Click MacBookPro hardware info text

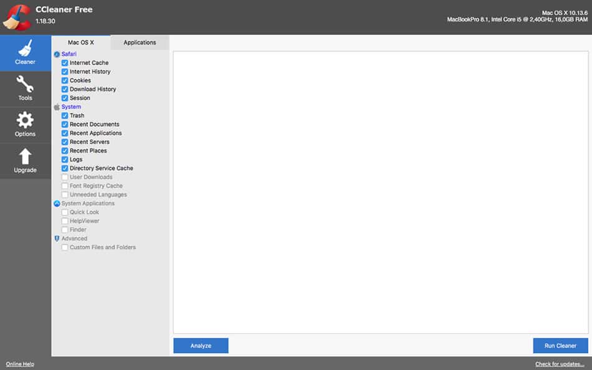[518, 19]
